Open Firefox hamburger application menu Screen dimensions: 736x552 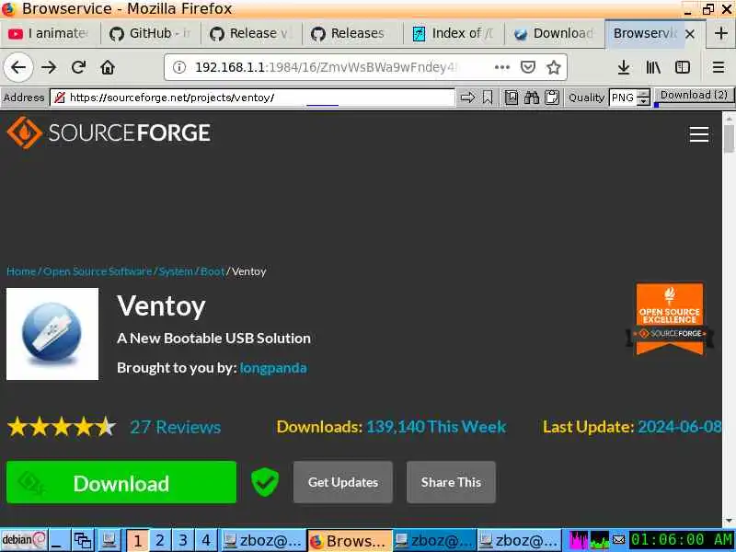pyautogui.click(x=719, y=67)
